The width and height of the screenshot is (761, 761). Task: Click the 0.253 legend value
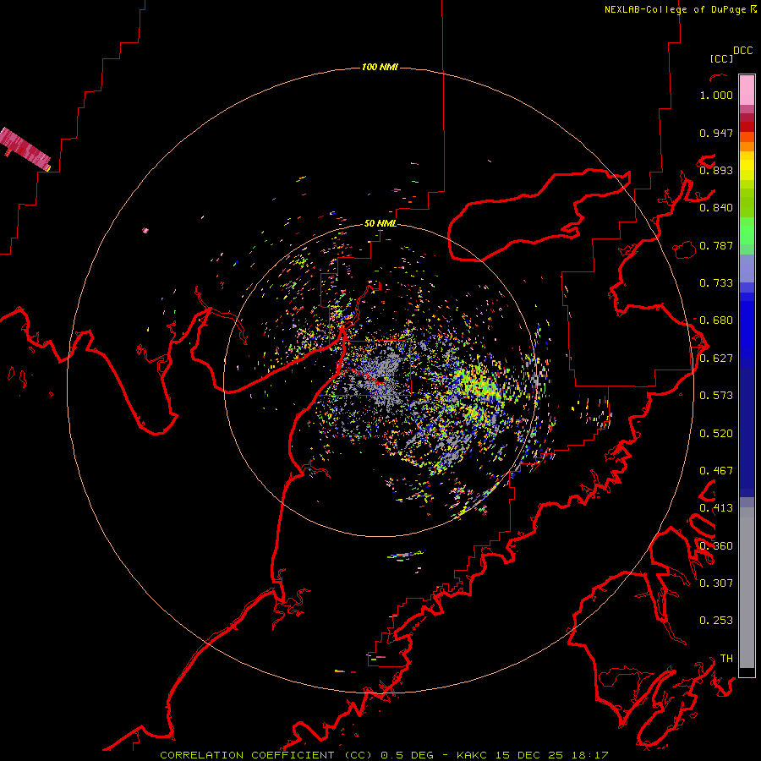click(716, 621)
